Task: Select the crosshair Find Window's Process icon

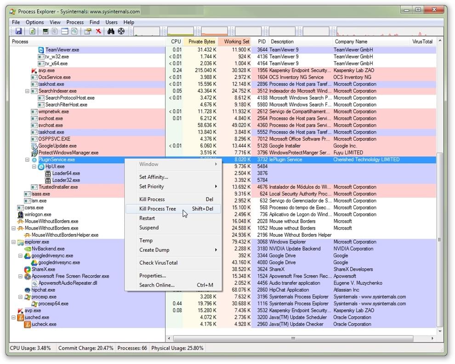Action: tap(121, 31)
